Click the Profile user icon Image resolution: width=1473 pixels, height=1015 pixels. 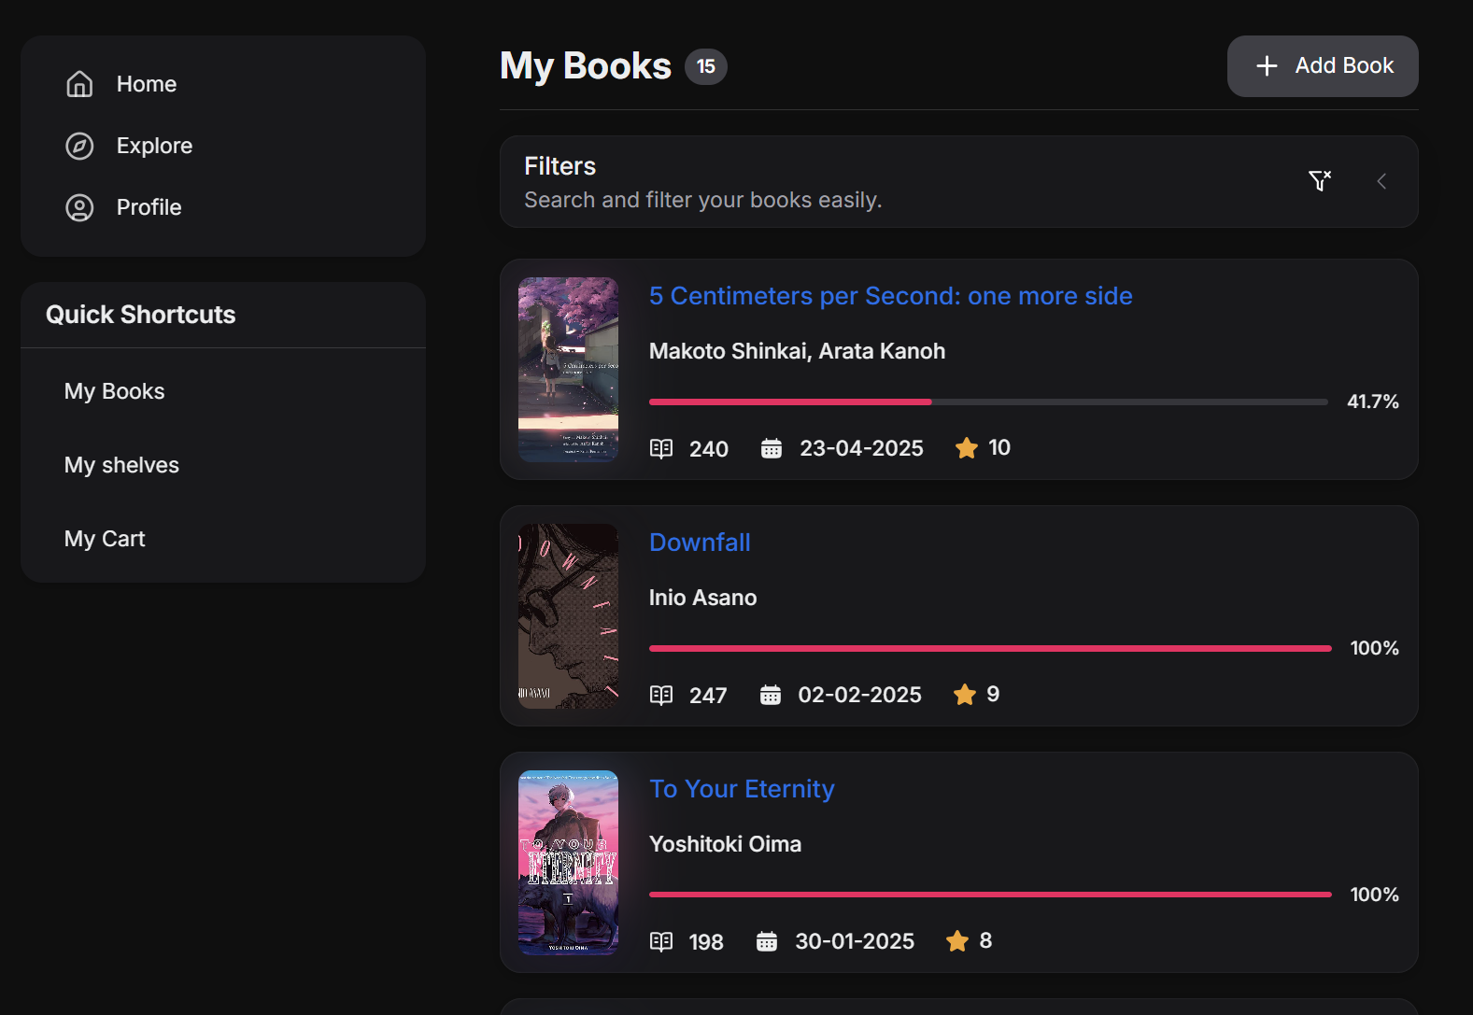[79, 207]
